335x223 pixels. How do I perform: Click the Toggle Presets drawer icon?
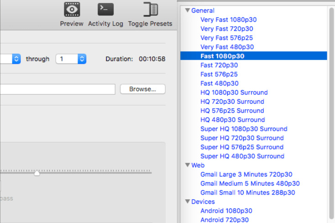(151, 10)
